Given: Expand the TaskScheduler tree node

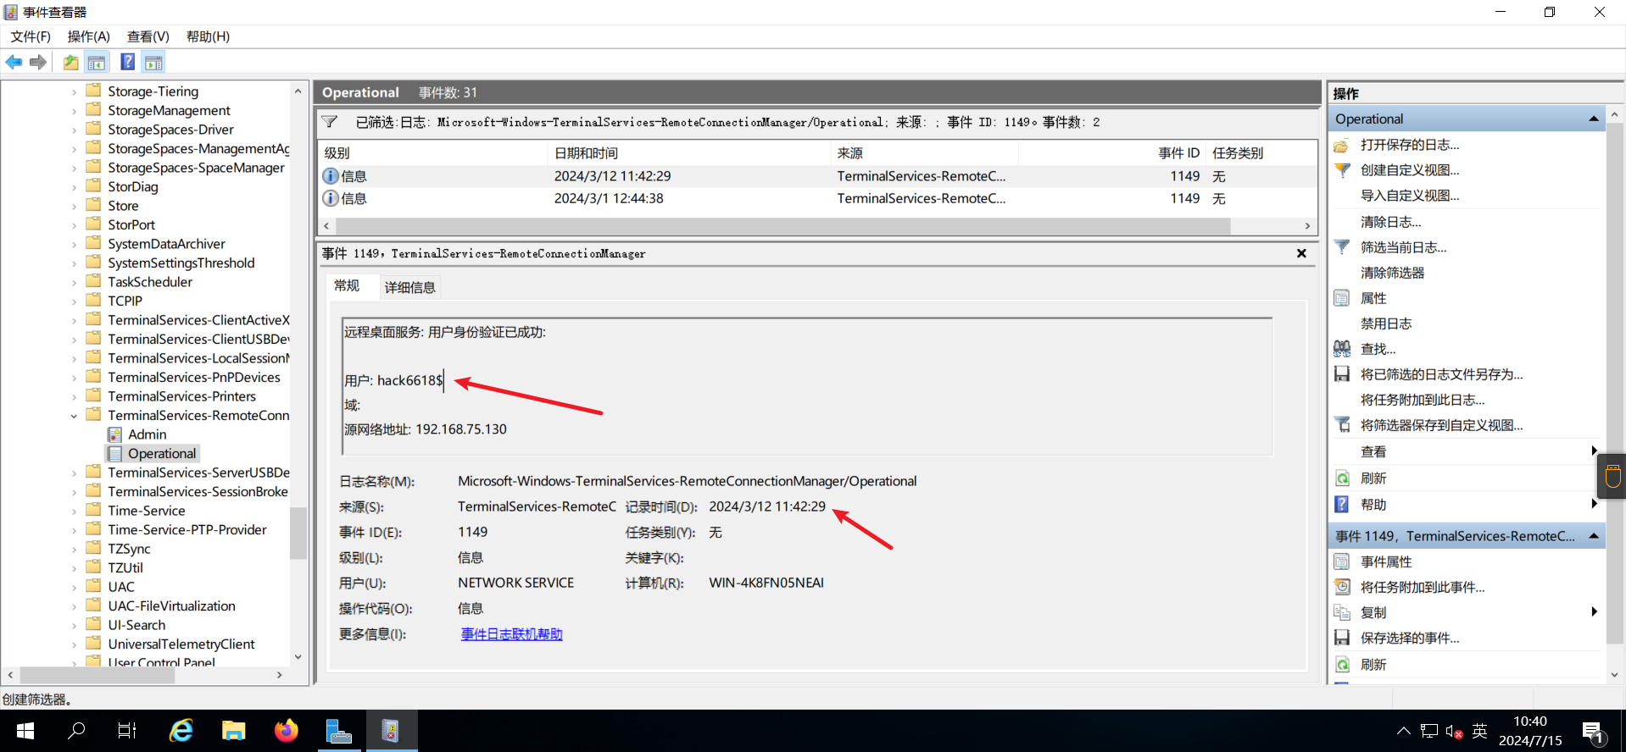Looking at the screenshot, I should (74, 282).
